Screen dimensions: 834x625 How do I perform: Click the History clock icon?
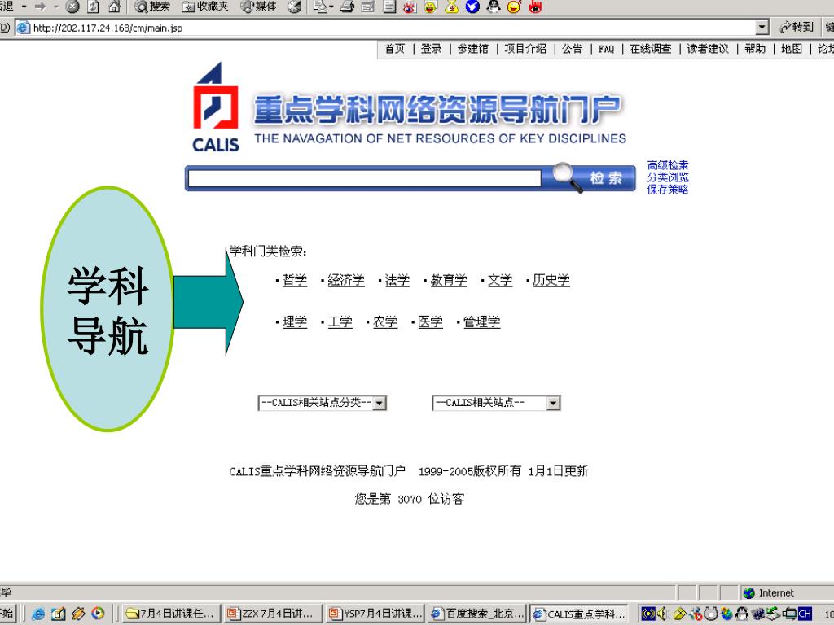tap(294, 7)
